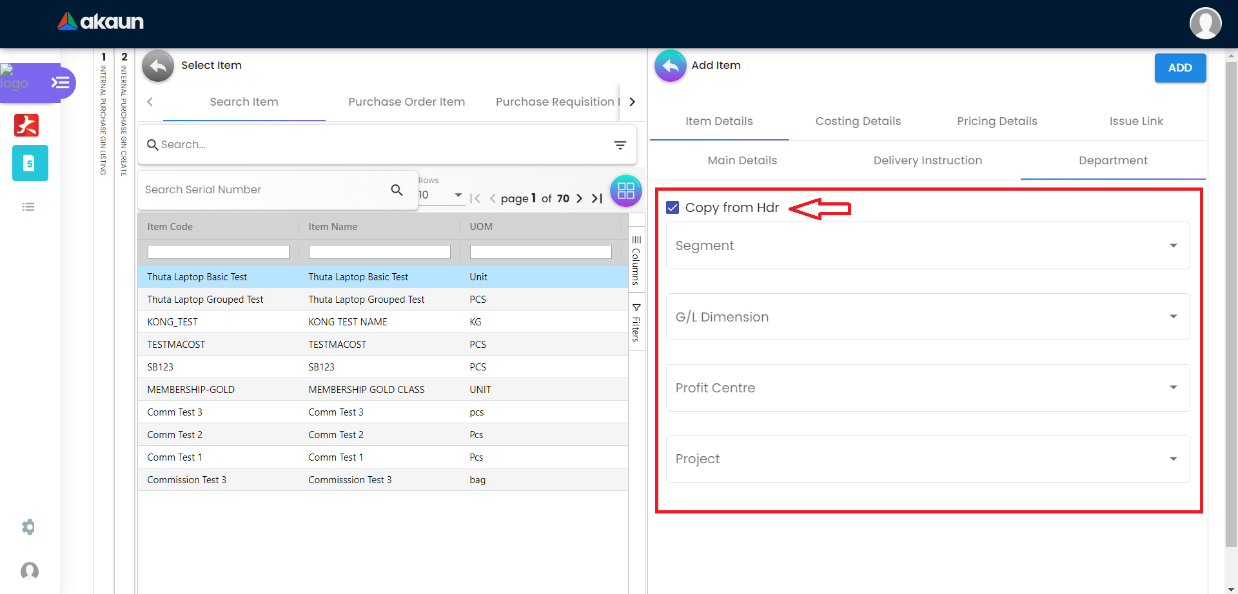Open the Purchase Order Item tab

(406, 102)
